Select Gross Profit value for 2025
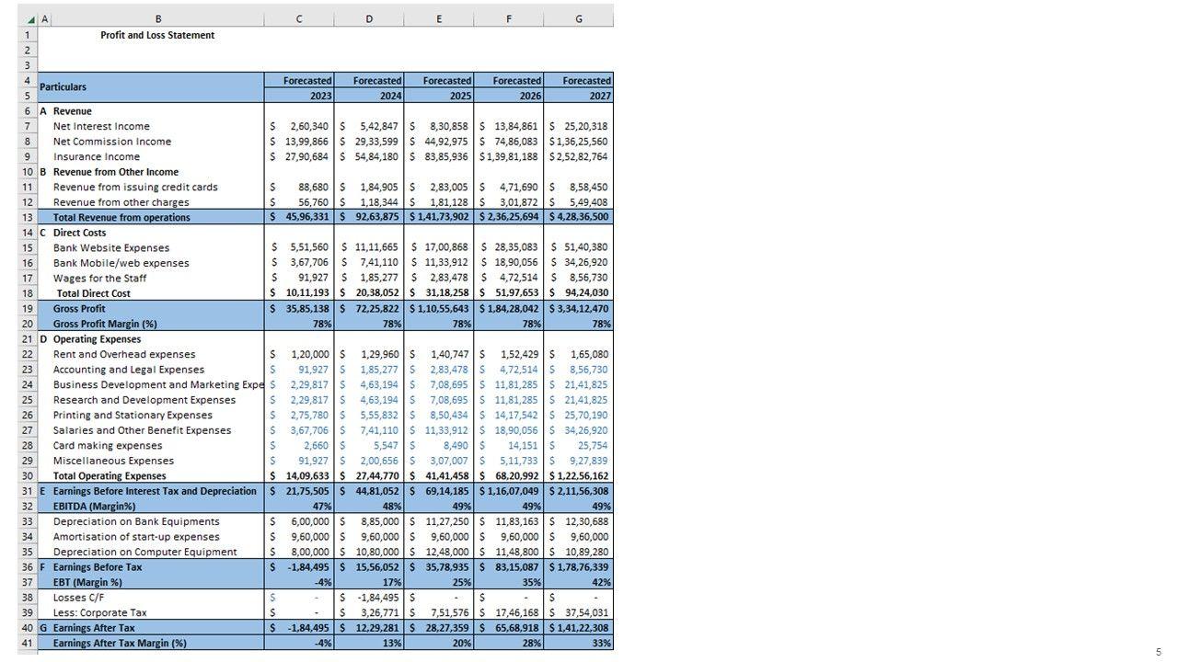The image size is (1178, 662). tap(439, 309)
